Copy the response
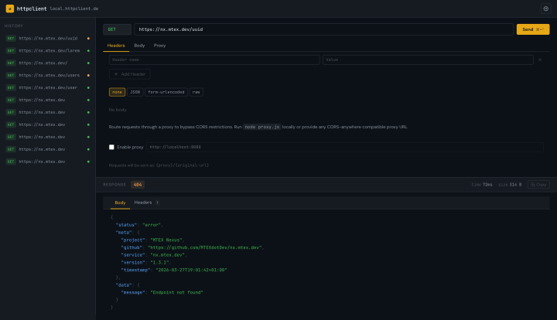Screen dimensions: 557x320 coord(538,185)
